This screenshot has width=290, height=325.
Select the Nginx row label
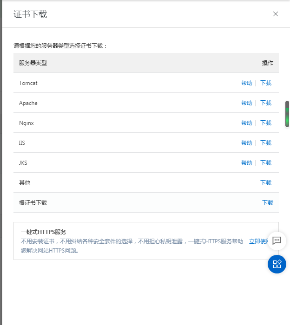(x=26, y=123)
